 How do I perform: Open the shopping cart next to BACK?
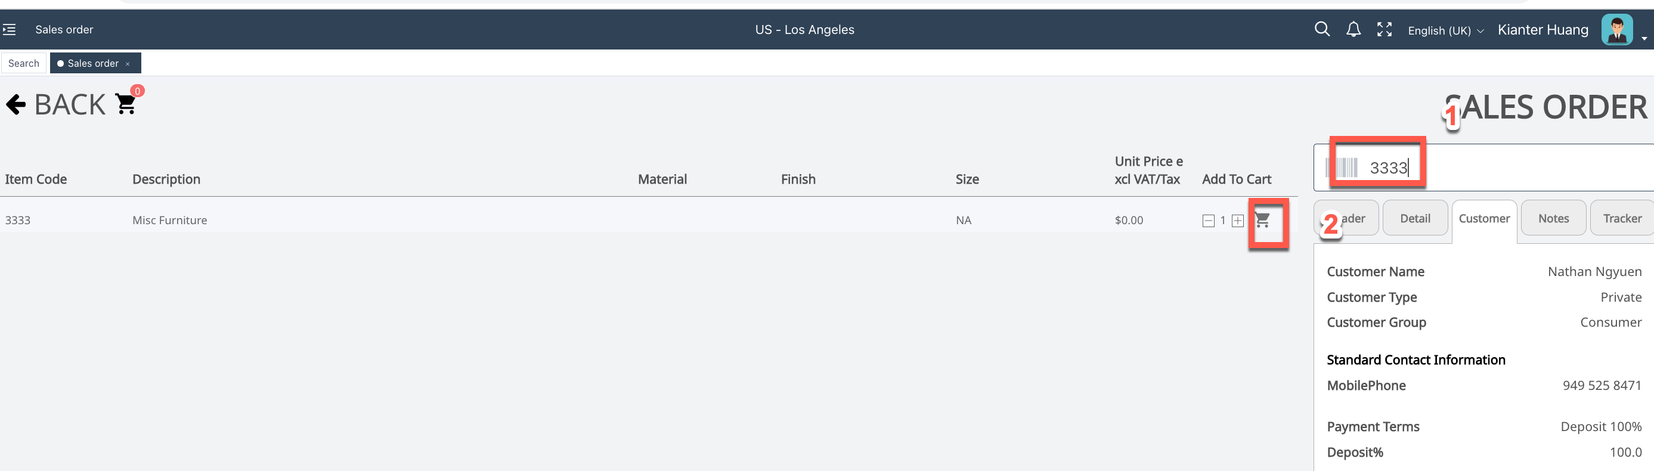click(x=126, y=104)
